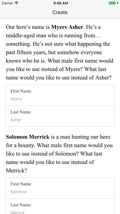This screenshot has width=120, height=214.
Task: Tap the Last Name label above Asher
Action: tap(20, 112)
